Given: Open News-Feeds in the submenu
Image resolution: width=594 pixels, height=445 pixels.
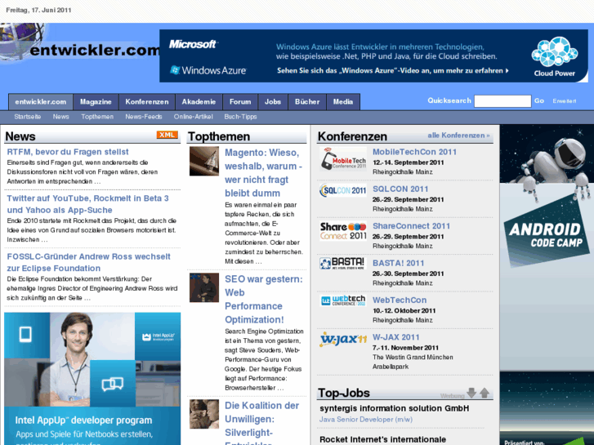Looking at the screenshot, I should pos(144,117).
